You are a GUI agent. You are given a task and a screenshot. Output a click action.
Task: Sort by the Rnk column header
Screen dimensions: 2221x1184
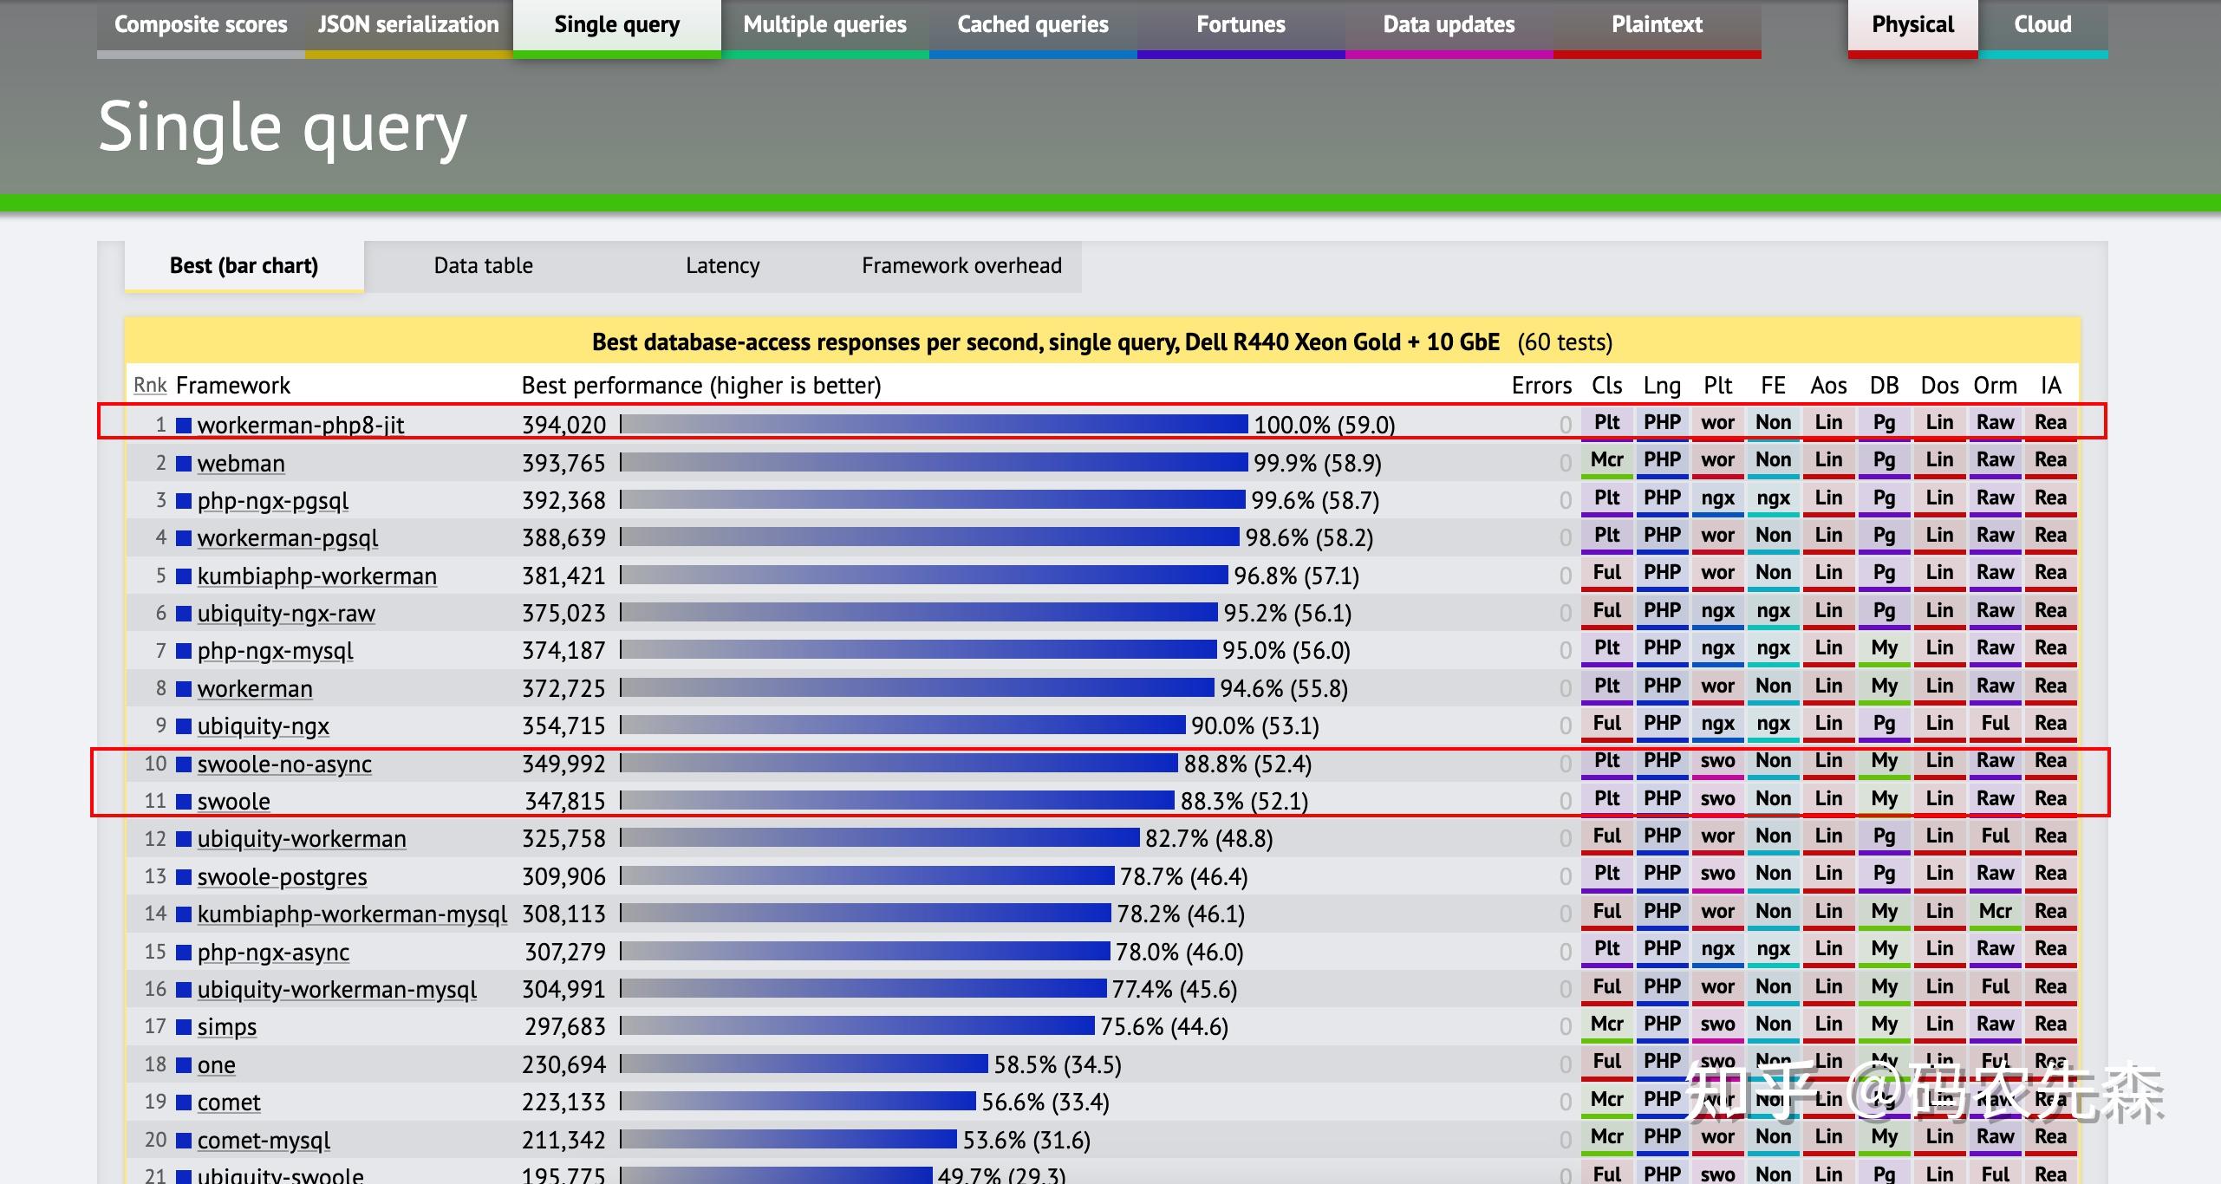coord(149,385)
